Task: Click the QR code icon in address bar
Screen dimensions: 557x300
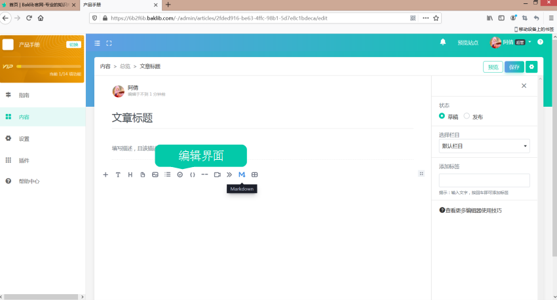Action: point(413,18)
